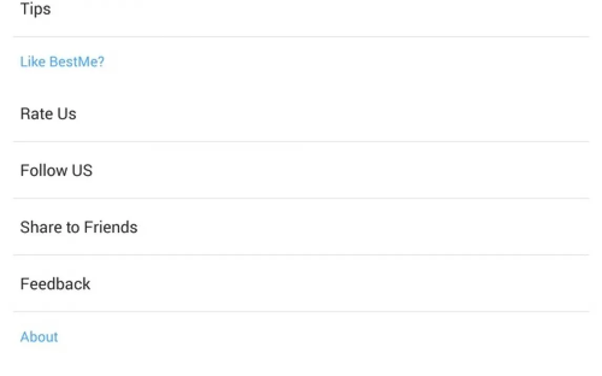
Task: Select the Tips row at top
Action: tap(301, 11)
